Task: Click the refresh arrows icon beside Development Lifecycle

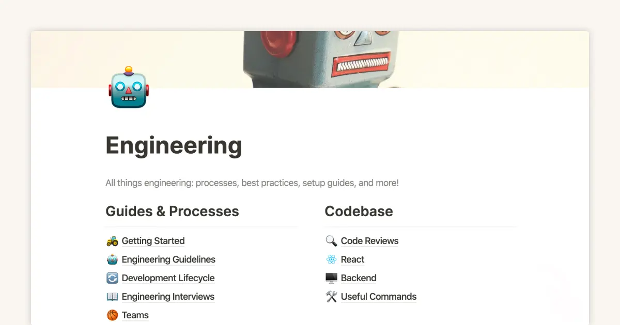Action: (112, 278)
